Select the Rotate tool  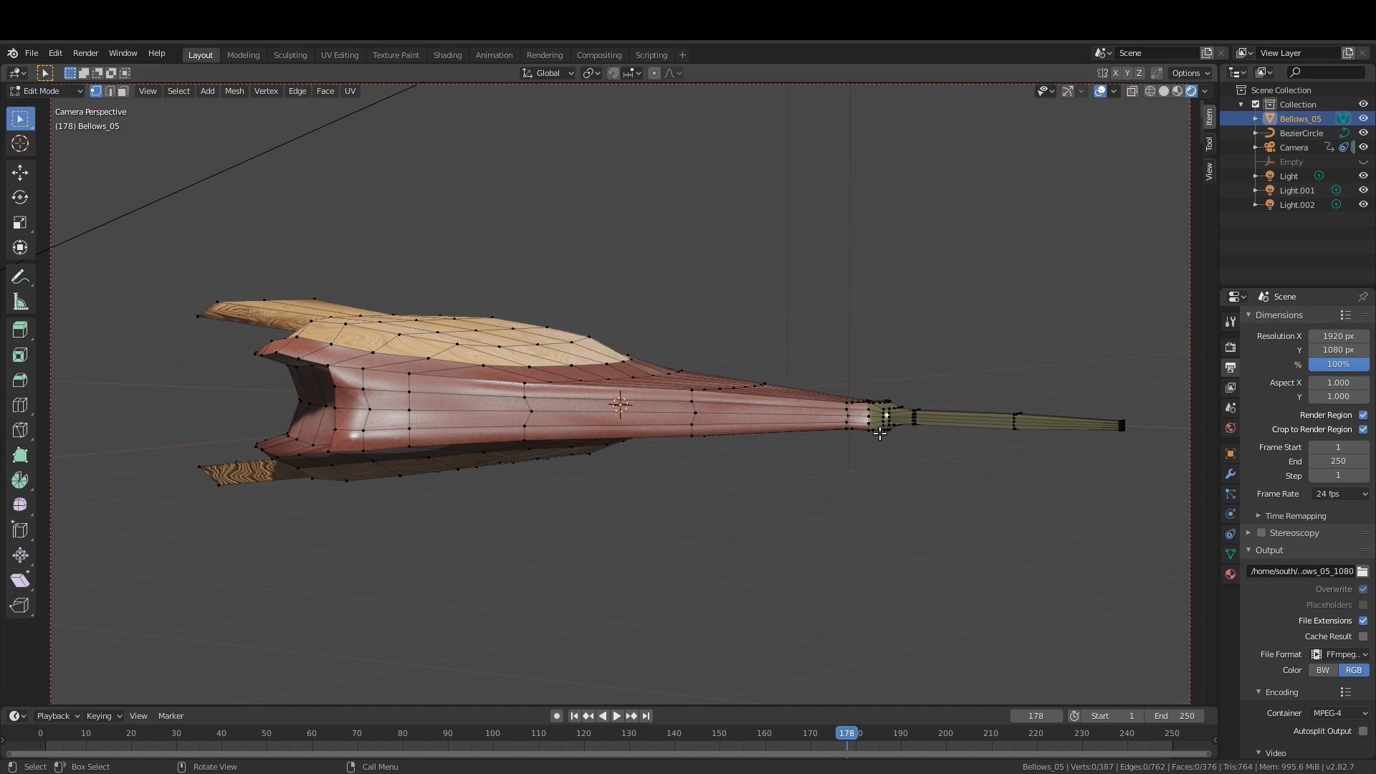point(19,197)
